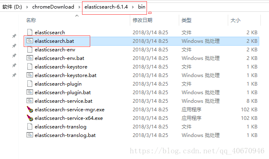Sort by the 修改日期 column header
The image size is (269, 159).
point(142,20)
